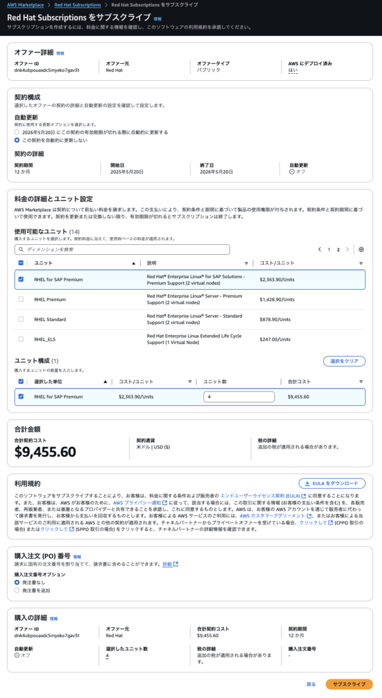Open Red Hat Subscriptions breadcrumb
This screenshot has height=698, width=382.
click(77, 5)
